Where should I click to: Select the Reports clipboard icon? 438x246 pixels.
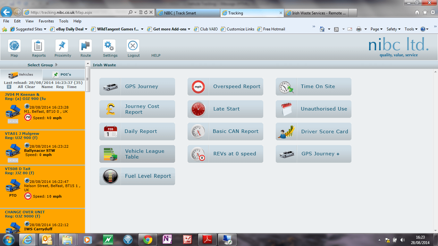tap(38, 46)
